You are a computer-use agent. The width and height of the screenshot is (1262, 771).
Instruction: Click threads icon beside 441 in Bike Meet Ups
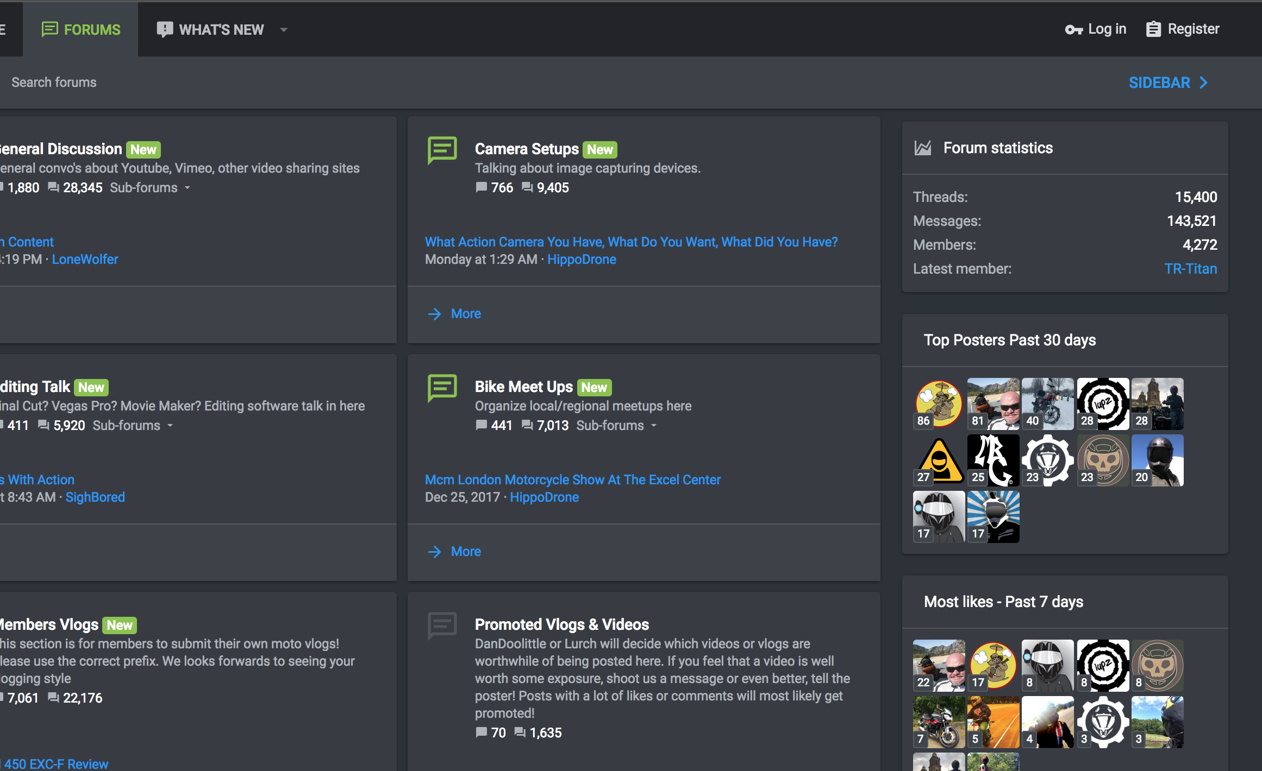click(481, 425)
